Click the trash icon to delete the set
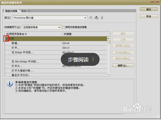Screen dimensions: 161x120 (x=102, y=18)
